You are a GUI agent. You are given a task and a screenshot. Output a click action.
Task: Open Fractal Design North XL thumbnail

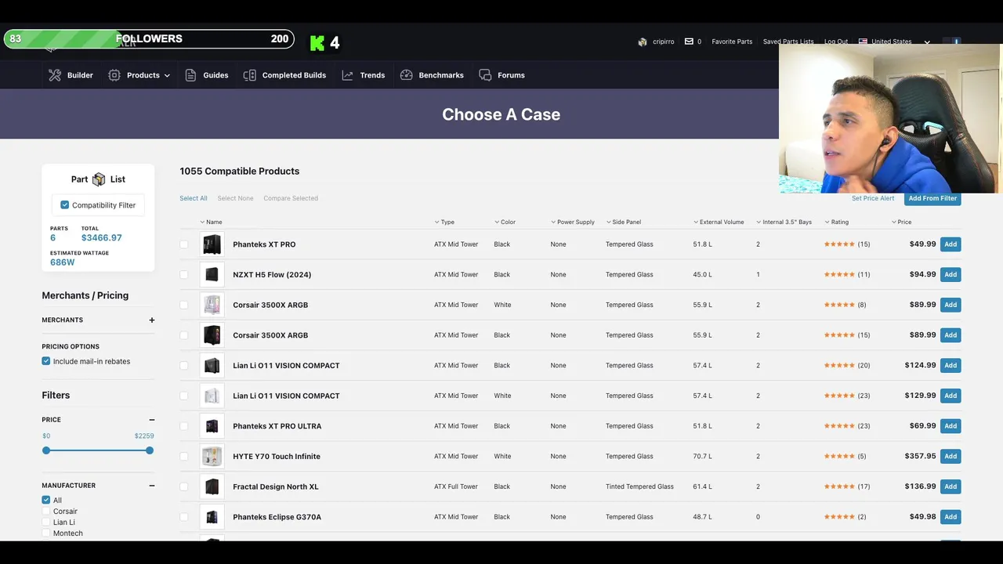tap(212, 486)
